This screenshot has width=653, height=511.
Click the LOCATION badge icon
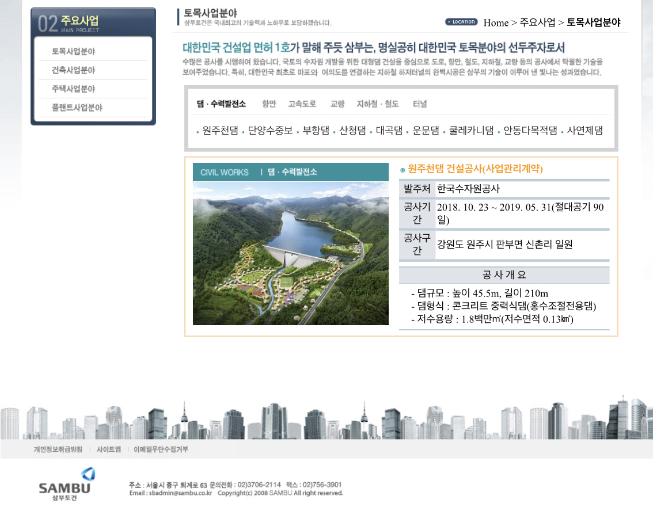(x=461, y=22)
